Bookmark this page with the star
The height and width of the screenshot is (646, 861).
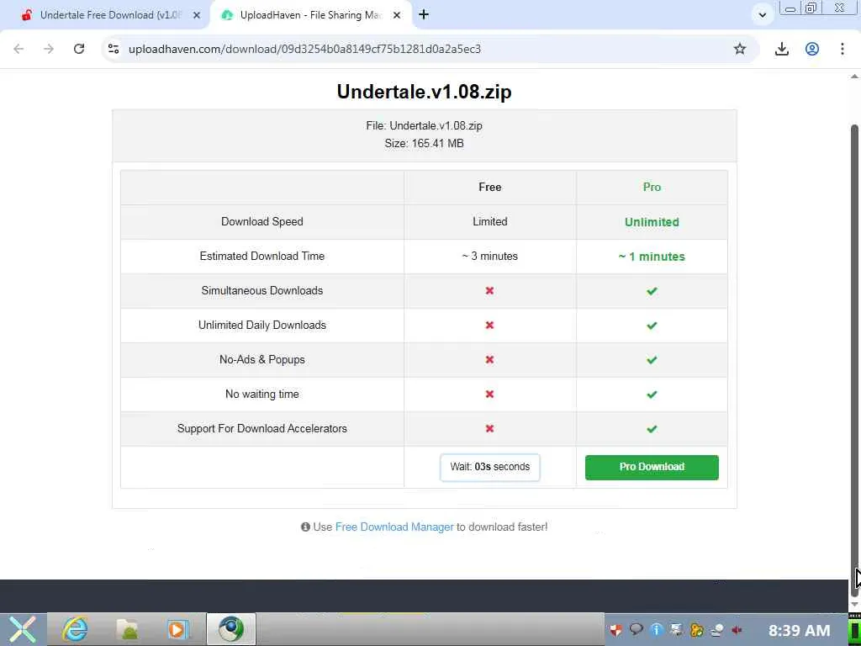[x=740, y=49]
